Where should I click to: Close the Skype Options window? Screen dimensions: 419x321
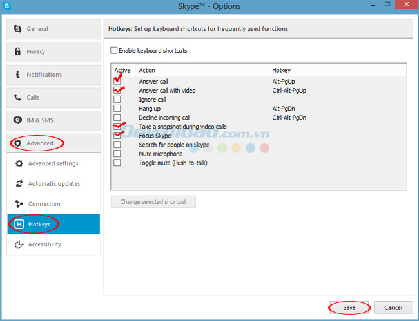[x=407, y=5]
